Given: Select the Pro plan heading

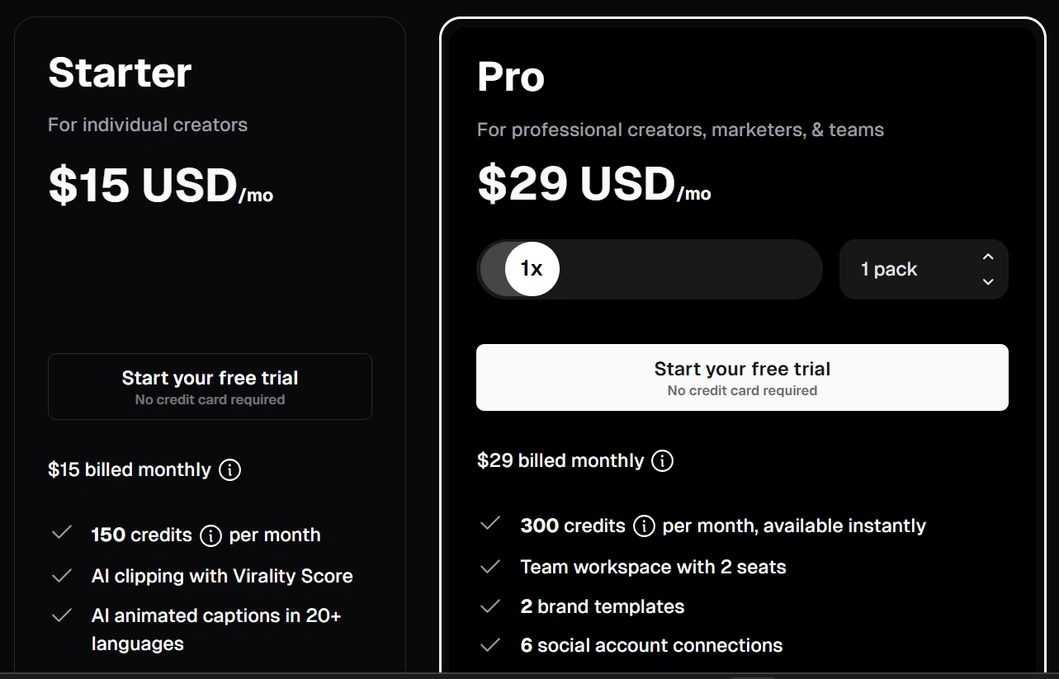Looking at the screenshot, I should coord(511,77).
